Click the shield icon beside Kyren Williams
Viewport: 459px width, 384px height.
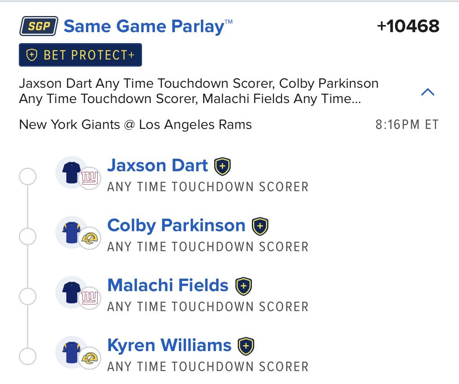pyautogui.click(x=246, y=346)
